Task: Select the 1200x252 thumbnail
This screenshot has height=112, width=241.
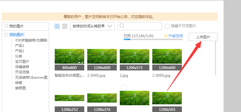Action: click(x=69, y=98)
